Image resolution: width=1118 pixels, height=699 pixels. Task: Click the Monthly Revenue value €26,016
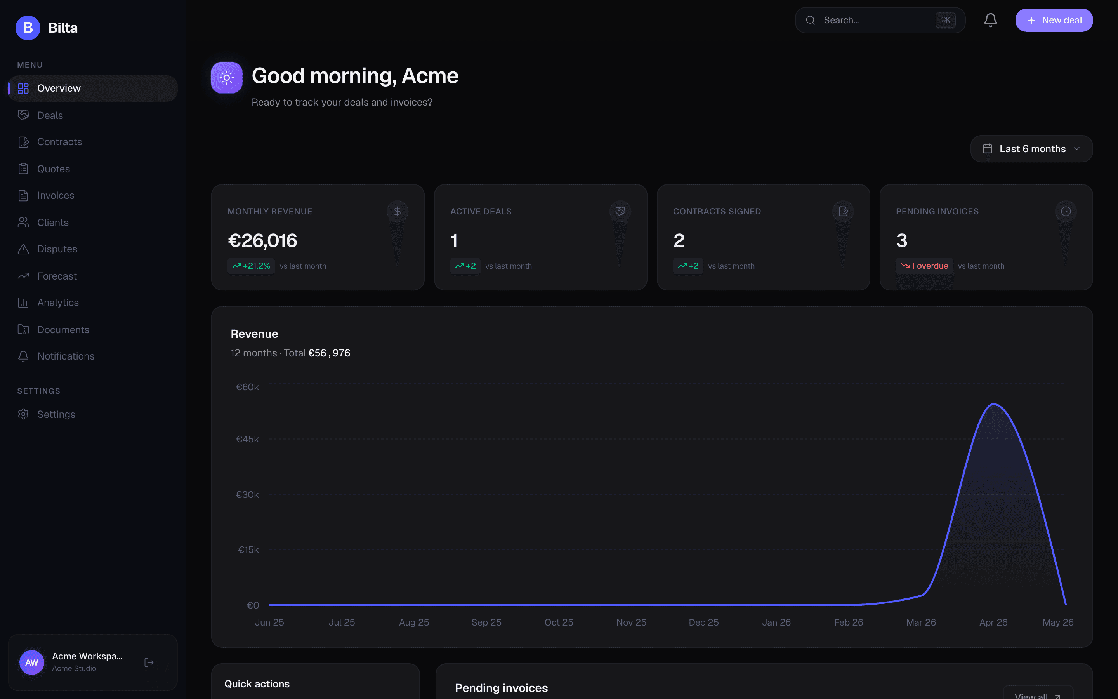[x=262, y=240]
